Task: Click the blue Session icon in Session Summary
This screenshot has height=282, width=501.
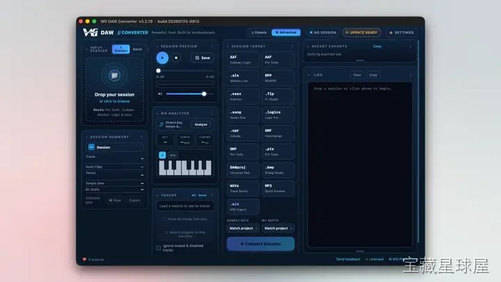Action: point(91,147)
